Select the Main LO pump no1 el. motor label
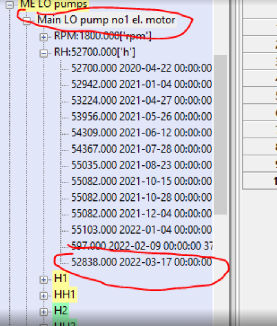 click(x=106, y=20)
